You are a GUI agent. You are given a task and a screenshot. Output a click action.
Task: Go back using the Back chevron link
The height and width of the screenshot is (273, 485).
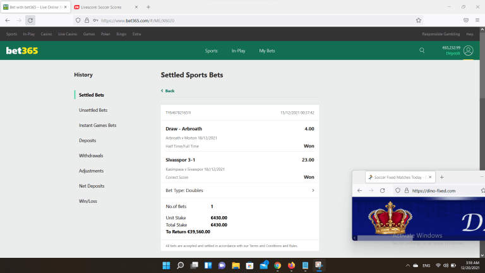168,91
